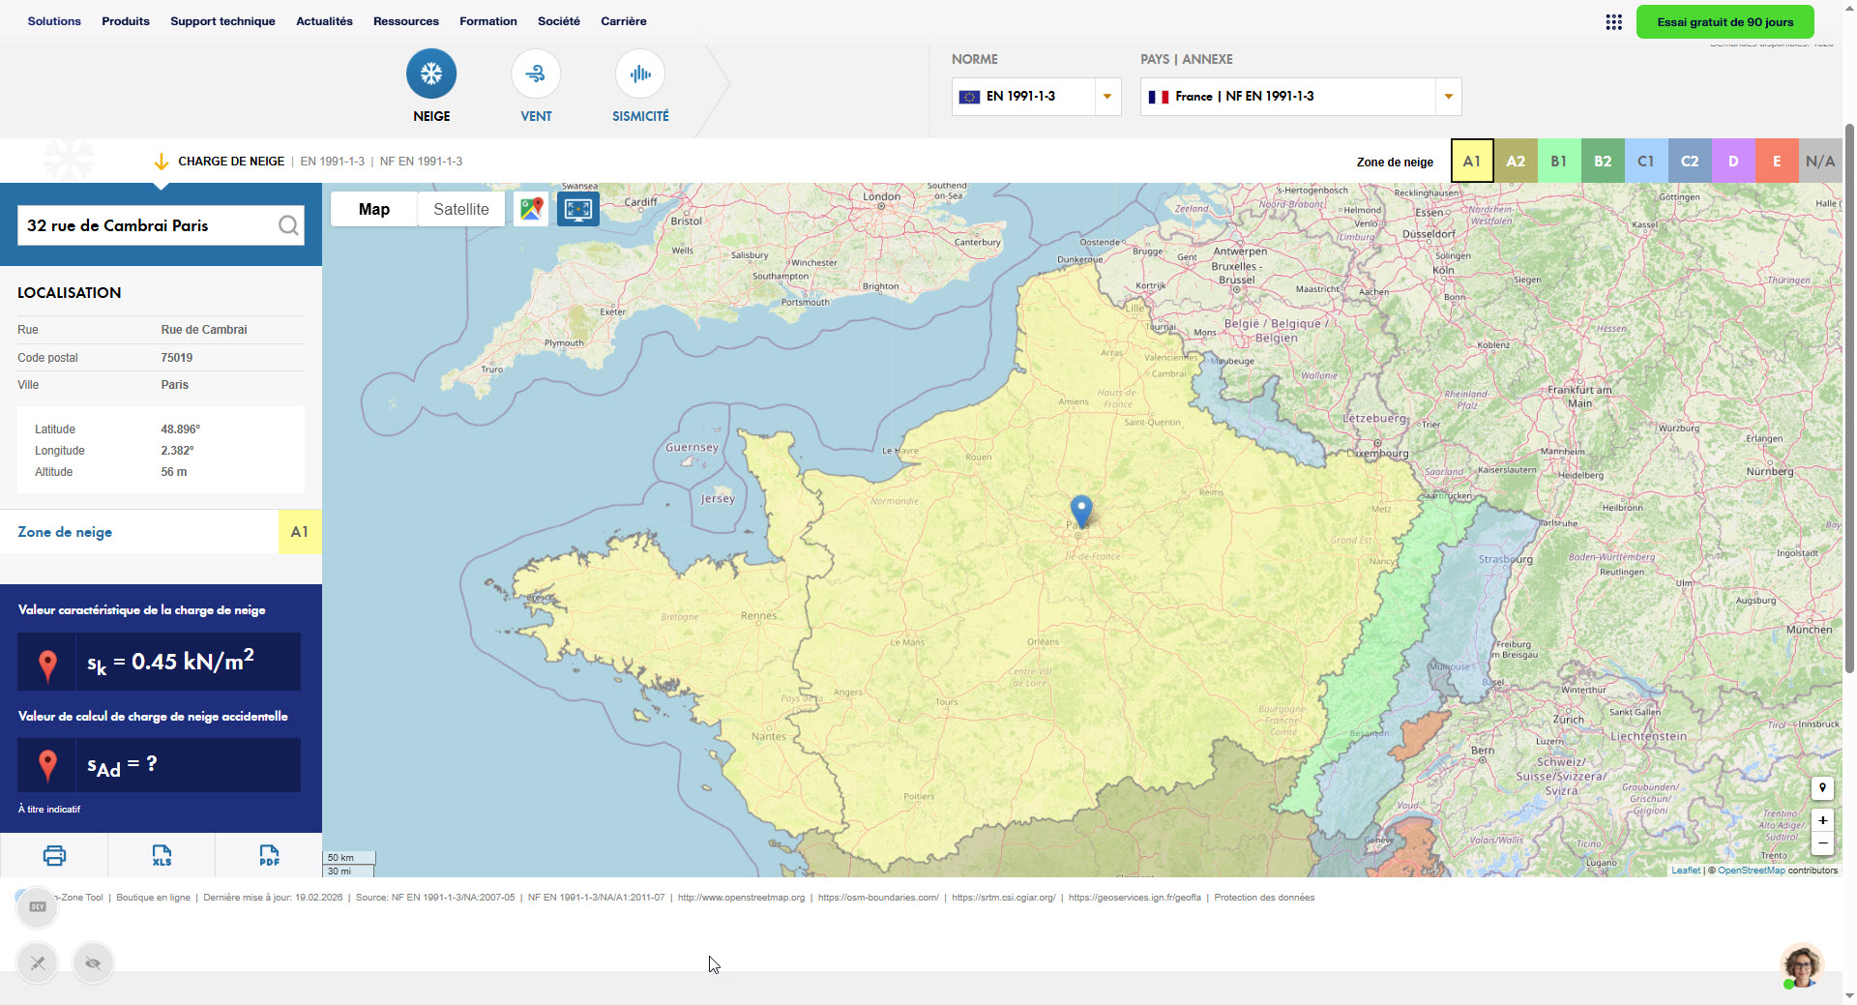1857x1005 pixels.
Task: Export results as XLS file
Action: (x=162, y=855)
